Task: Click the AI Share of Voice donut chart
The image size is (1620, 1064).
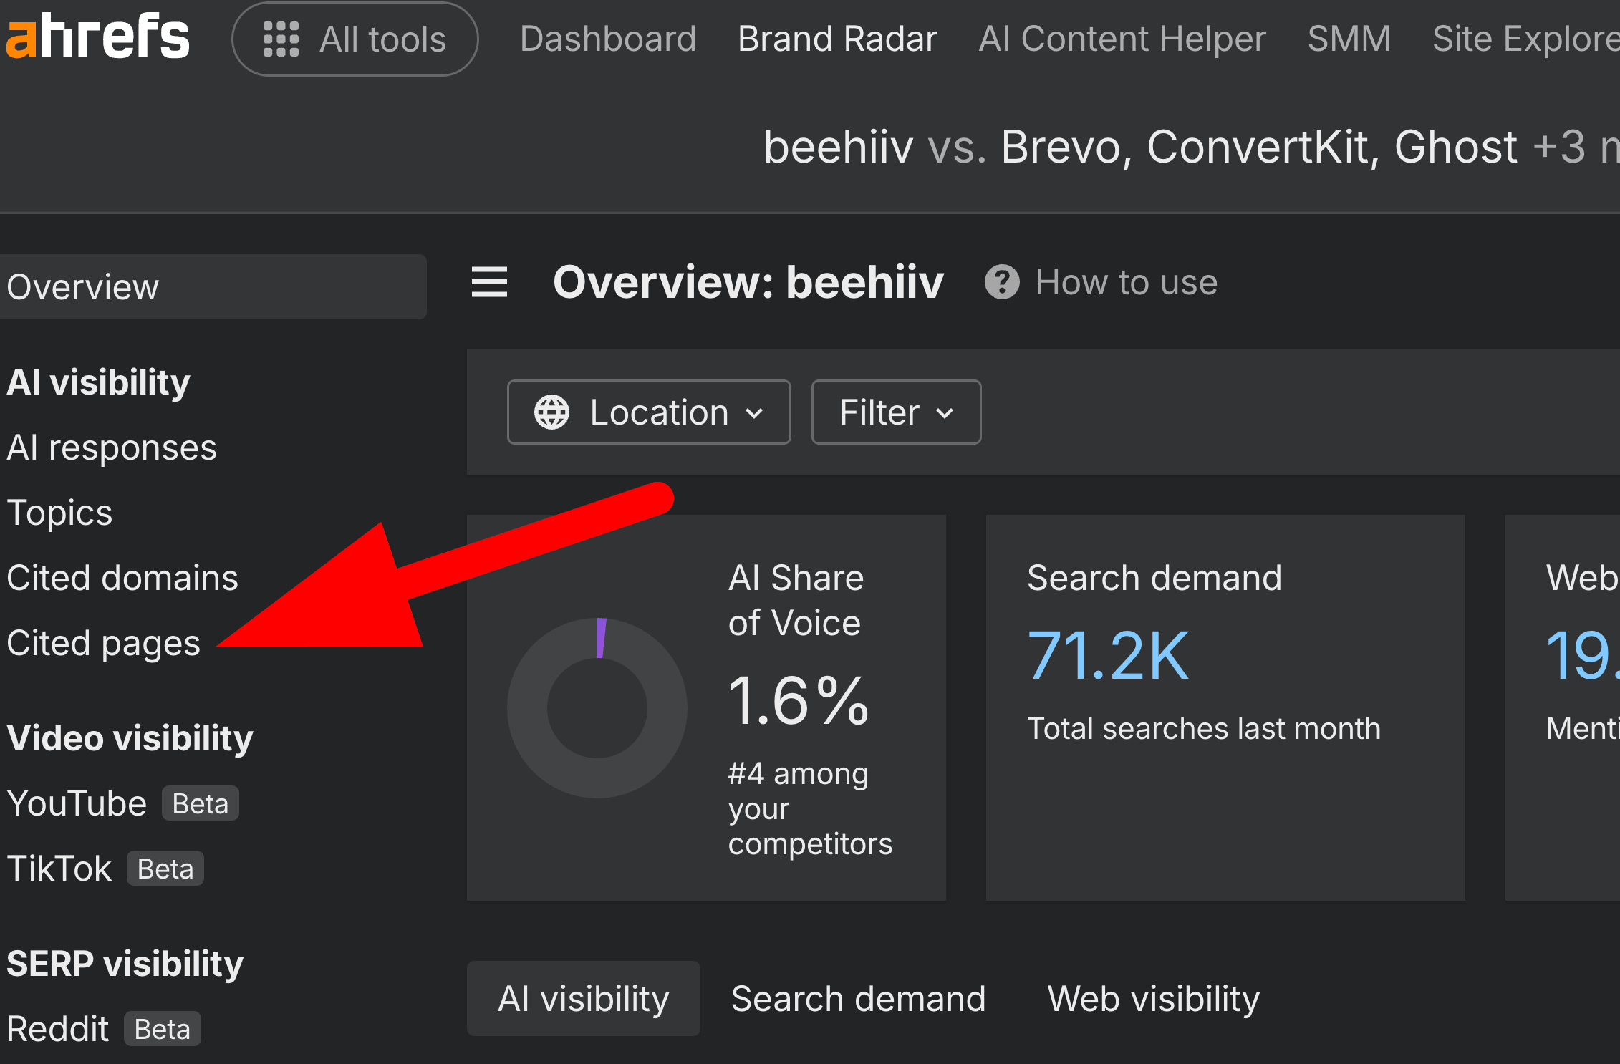Action: click(597, 707)
